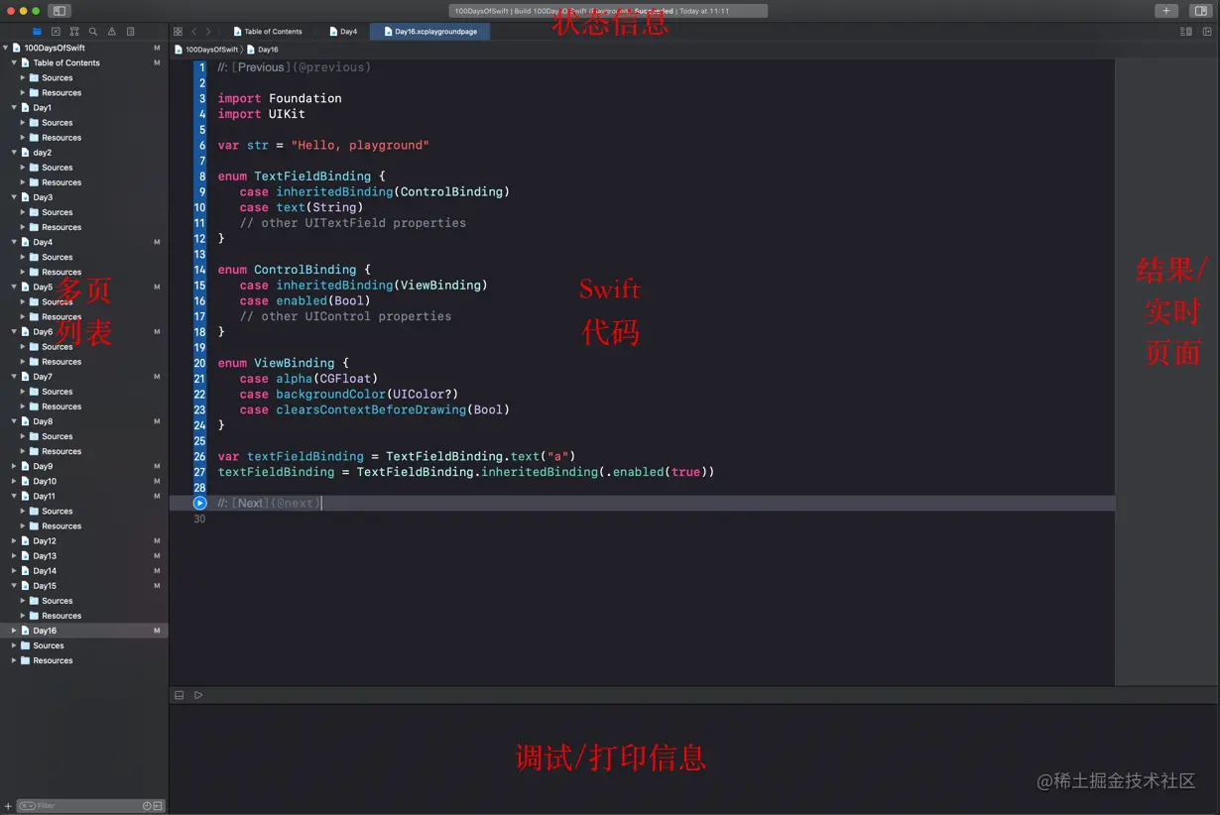Click the '[Previous](@previous)' markup line
Screen dimensions: 1220x815
click(295, 67)
